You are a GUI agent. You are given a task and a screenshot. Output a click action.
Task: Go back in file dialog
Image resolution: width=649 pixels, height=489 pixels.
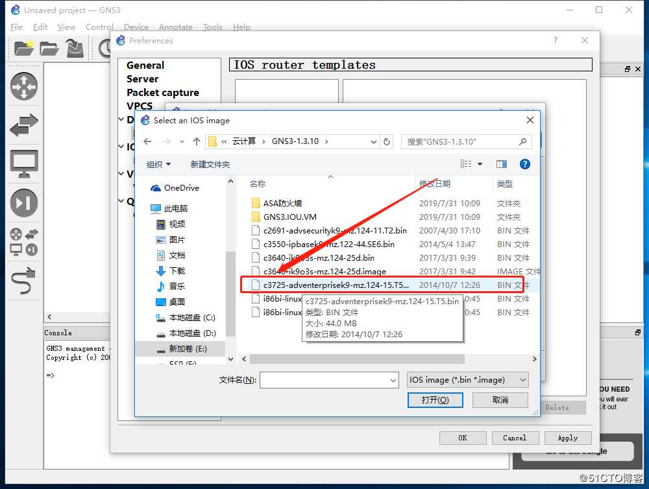(x=147, y=141)
